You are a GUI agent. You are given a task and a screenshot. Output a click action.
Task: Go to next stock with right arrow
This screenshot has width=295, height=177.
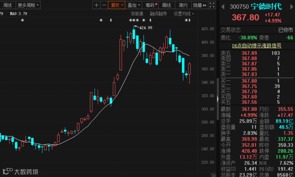292,7
